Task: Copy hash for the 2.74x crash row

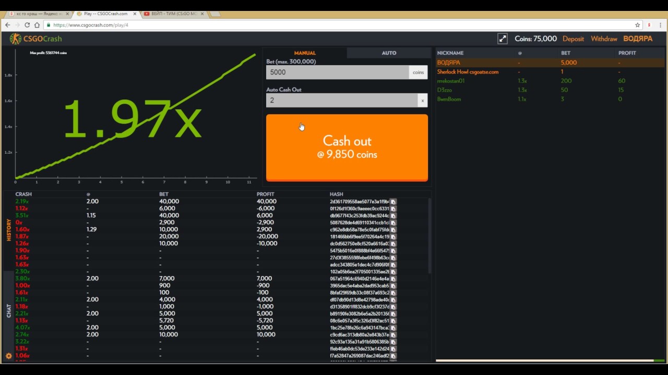Action: (x=393, y=335)
